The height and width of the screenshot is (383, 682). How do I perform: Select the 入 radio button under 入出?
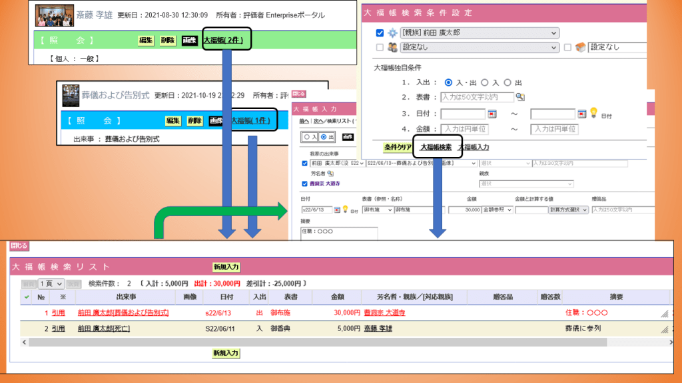point(485,82)
